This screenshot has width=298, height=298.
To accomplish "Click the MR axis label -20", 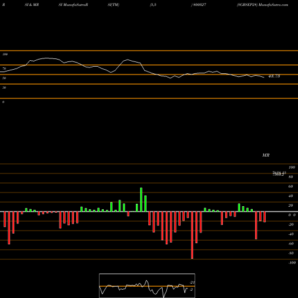I will [x=291, y=225].
